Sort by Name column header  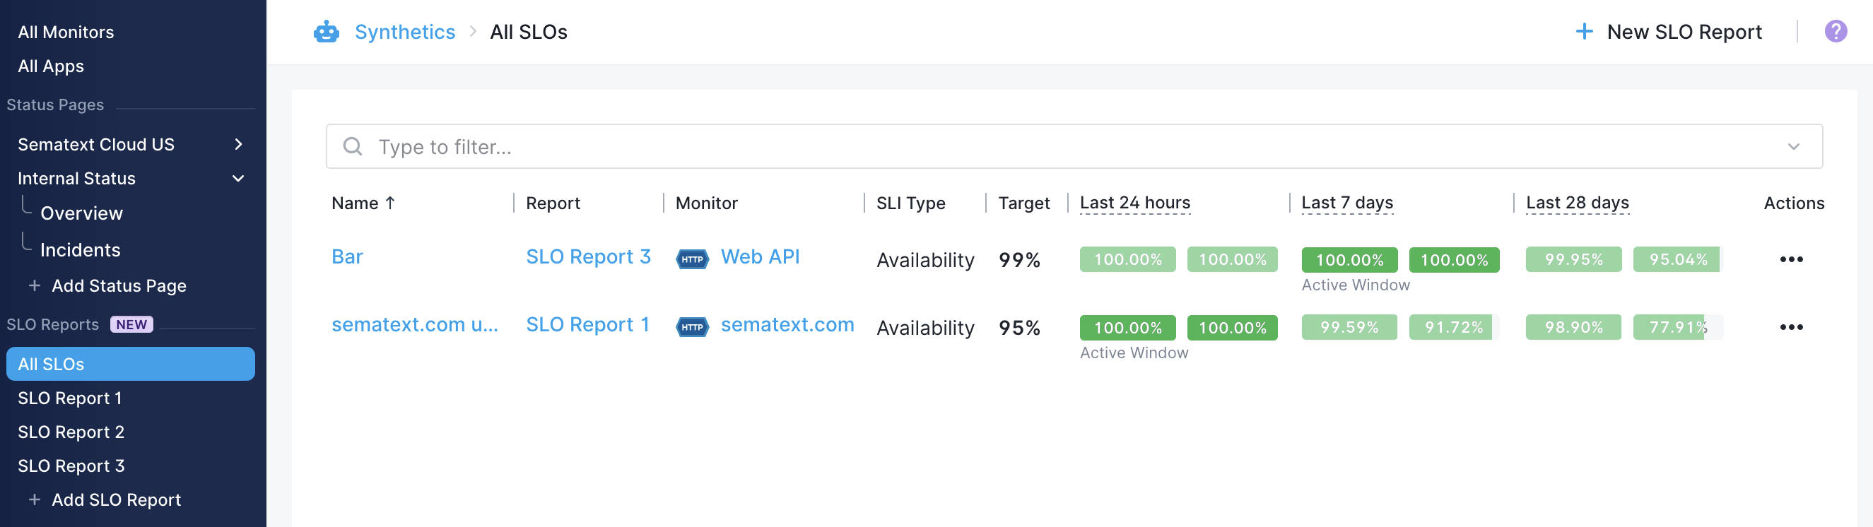point(355,203)
